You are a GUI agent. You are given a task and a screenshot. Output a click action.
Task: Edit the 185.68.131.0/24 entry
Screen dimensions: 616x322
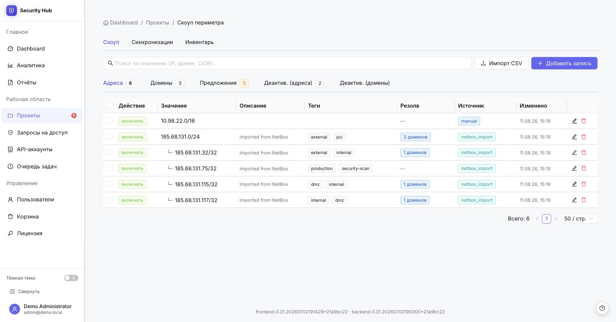pos(574,137)
